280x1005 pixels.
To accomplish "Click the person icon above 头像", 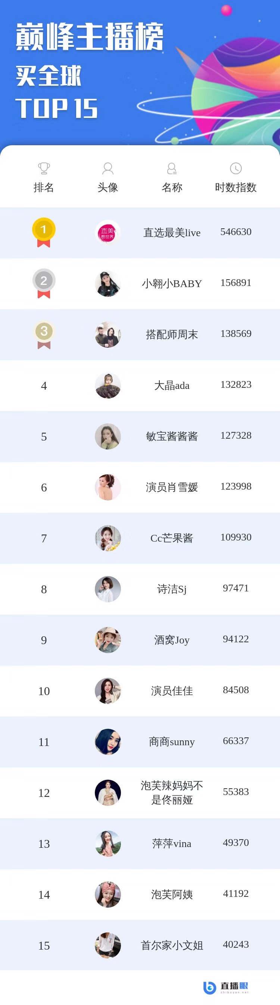I will (108, 168).
